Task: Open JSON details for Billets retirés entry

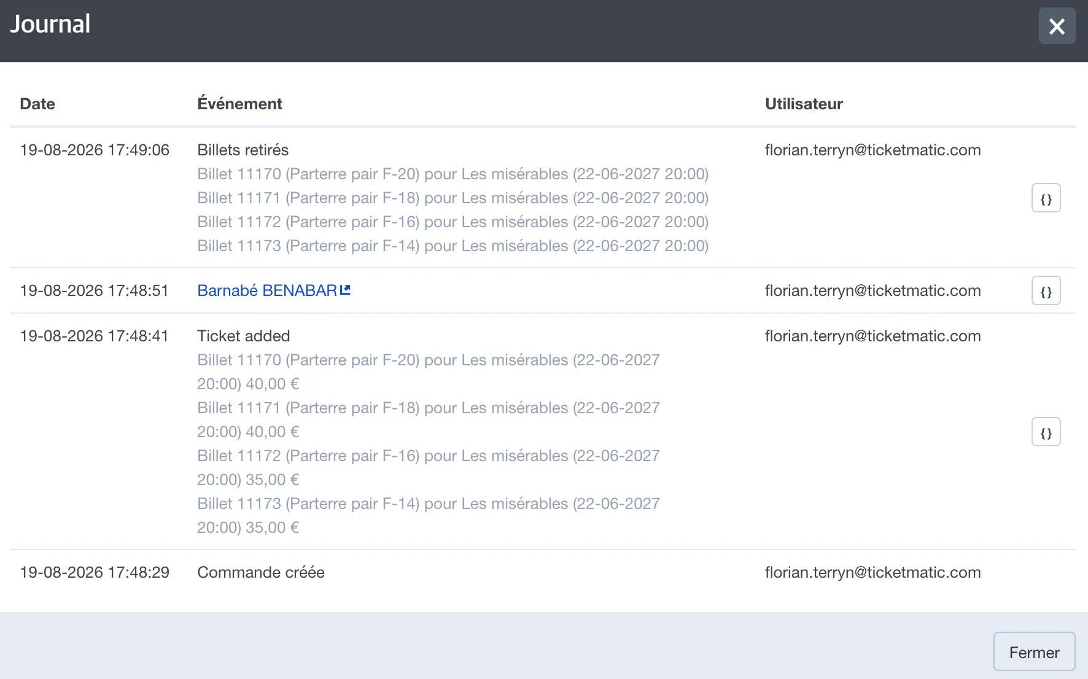Action: [1046, 198]
